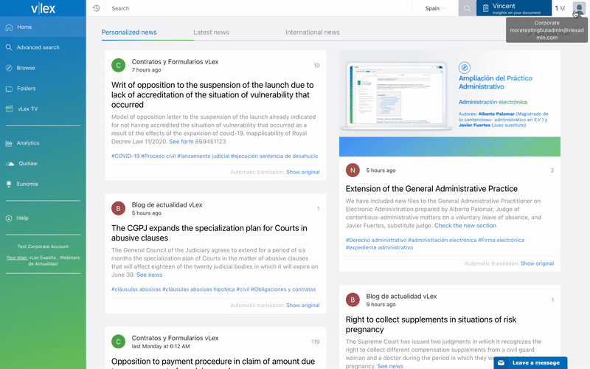Open Help in the sidebar
The height and width of the screenshot is (369, 590).
click(x=43, y=218)
